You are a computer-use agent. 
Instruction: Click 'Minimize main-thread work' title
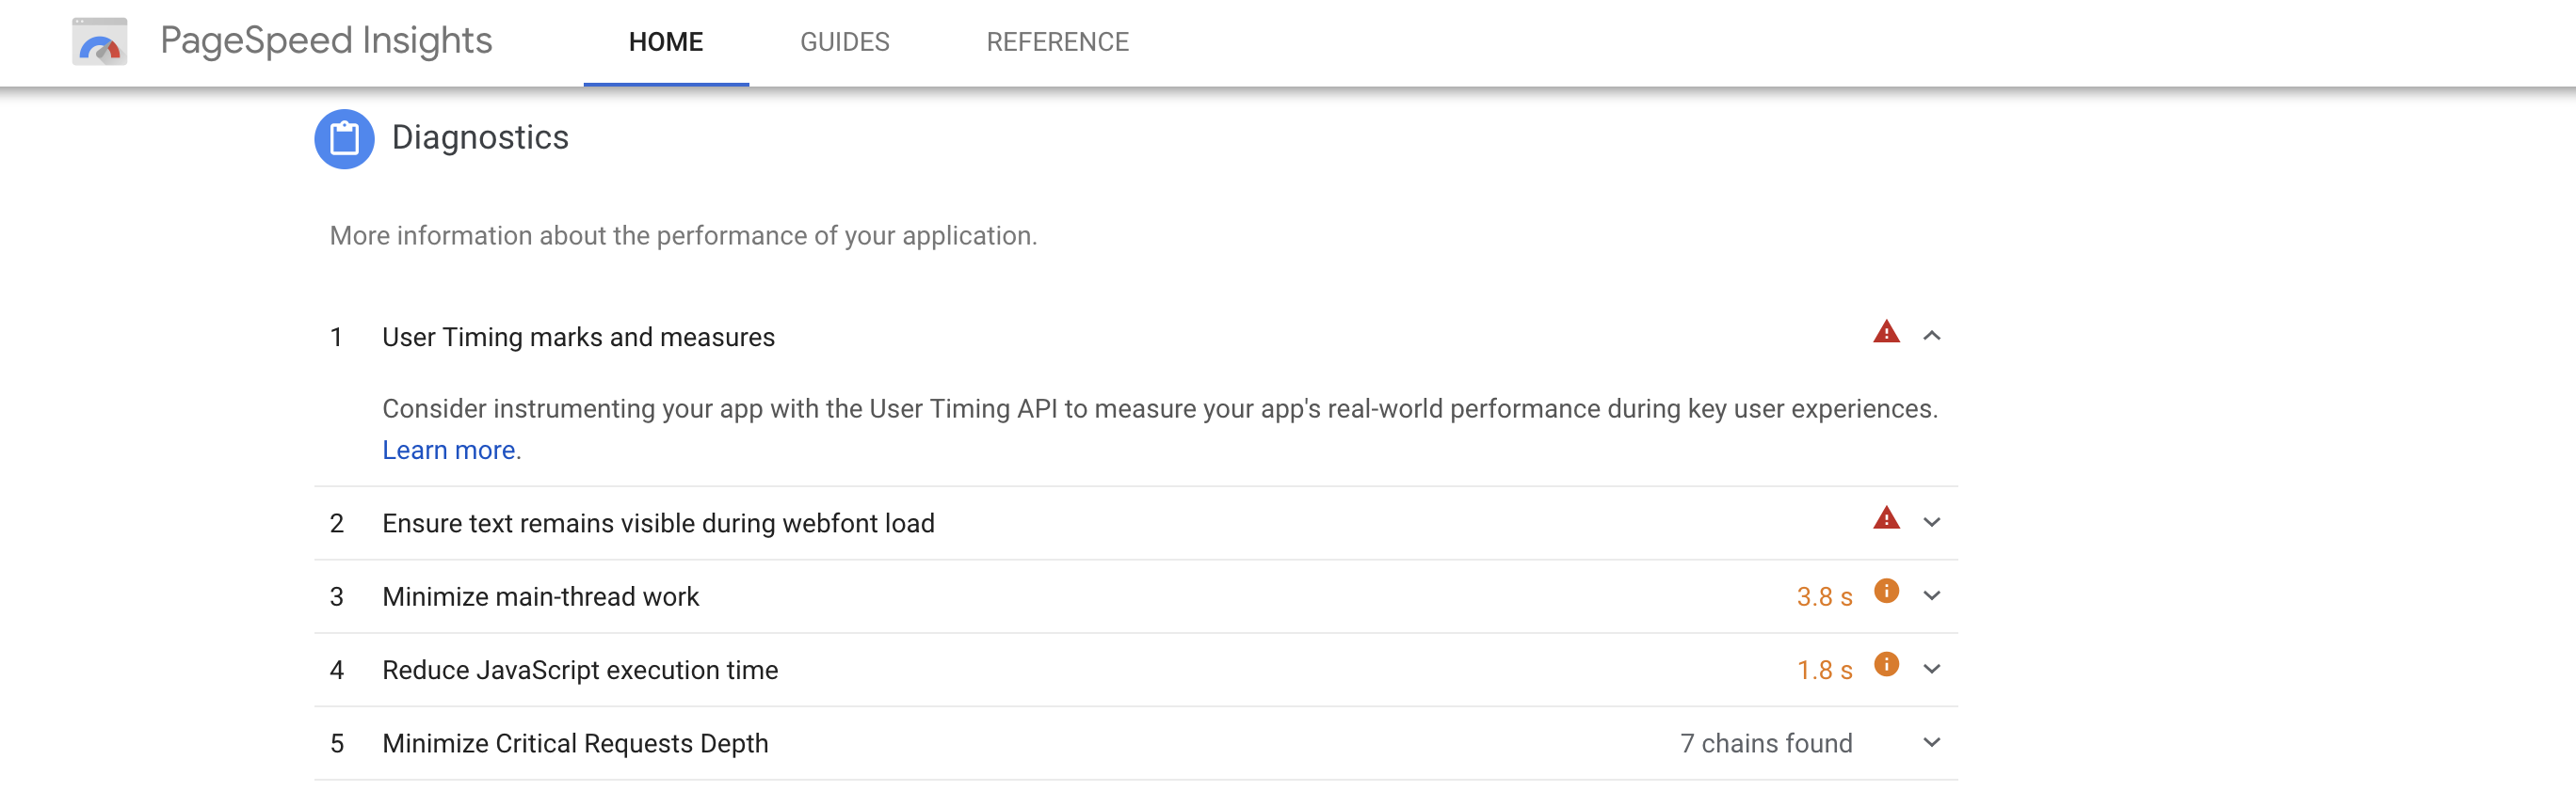click(540, 597)
